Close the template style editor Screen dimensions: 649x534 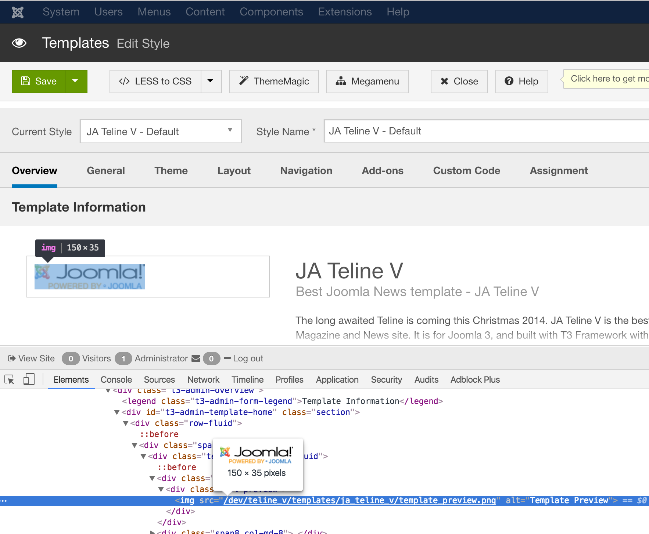[x=459, y=81]
